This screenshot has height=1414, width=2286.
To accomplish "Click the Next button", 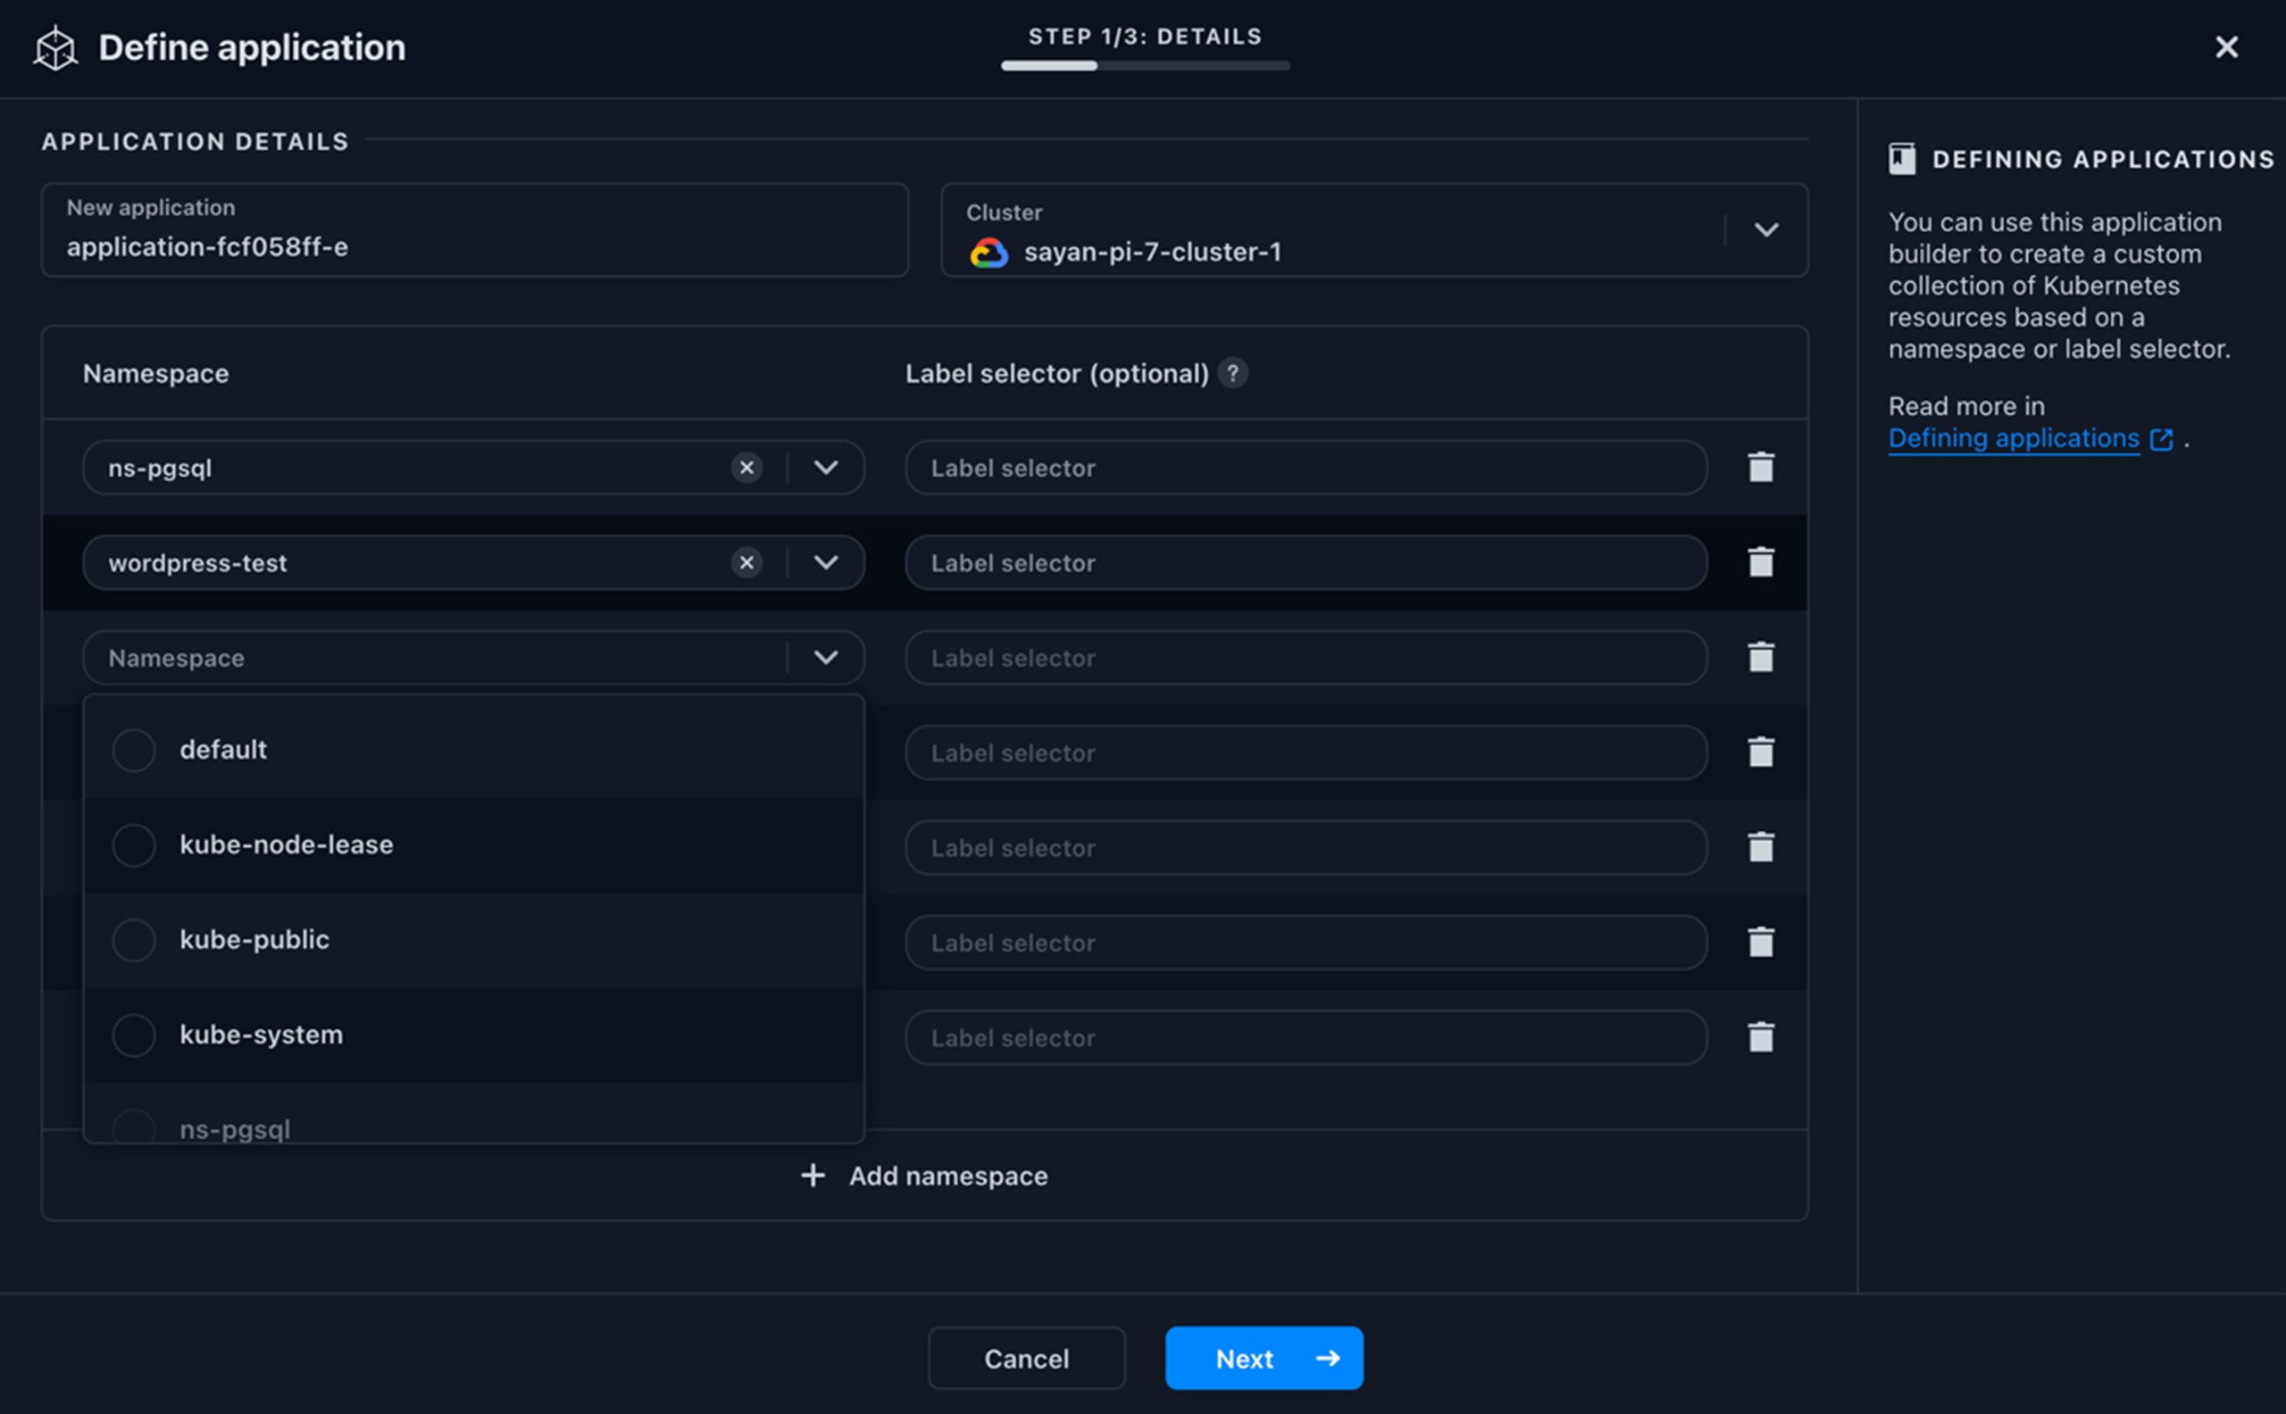I will [1264, 1358].
